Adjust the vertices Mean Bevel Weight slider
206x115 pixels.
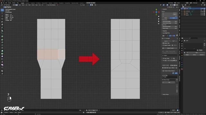pyautogui.click(x=170, y=21)
